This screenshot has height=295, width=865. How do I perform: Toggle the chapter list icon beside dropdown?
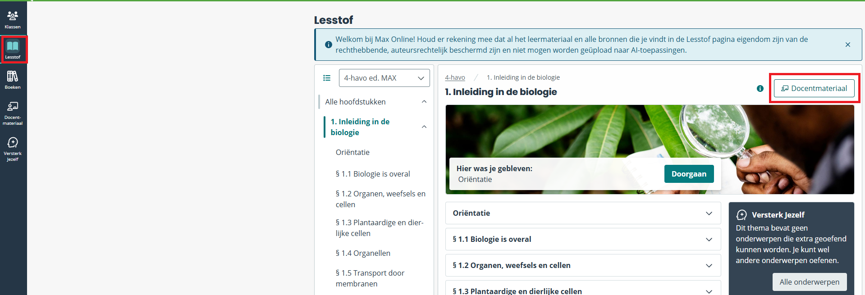click(327, 78)
